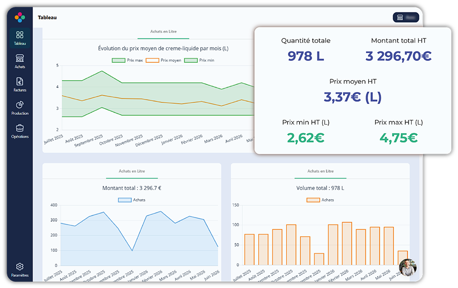458x288 pixels.
Task: Click the Prix moyen HT value card
Action: point(353,91)
